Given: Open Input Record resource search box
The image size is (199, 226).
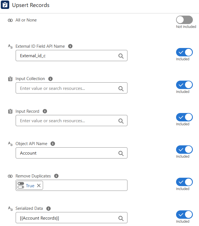Looking at the screenshot, I should [x=67, y=121].
